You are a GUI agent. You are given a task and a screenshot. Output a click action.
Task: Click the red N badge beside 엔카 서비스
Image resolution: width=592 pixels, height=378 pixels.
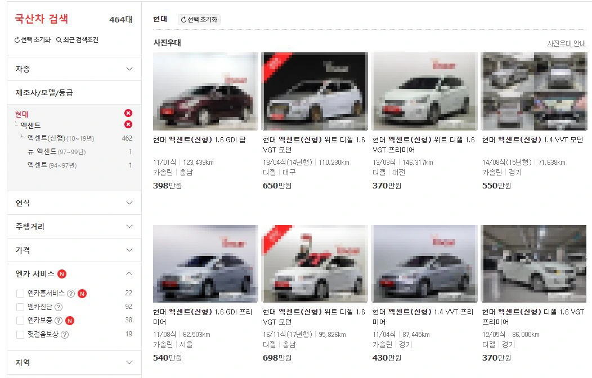point(62,274)
